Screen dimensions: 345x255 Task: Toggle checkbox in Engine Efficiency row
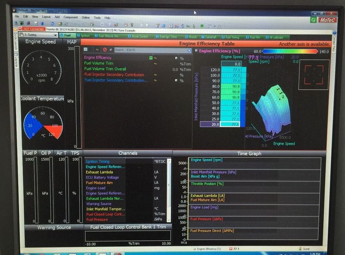pos(176,58)
